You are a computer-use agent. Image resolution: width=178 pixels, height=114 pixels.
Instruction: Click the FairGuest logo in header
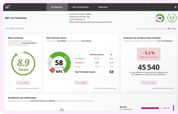point(7,7)
